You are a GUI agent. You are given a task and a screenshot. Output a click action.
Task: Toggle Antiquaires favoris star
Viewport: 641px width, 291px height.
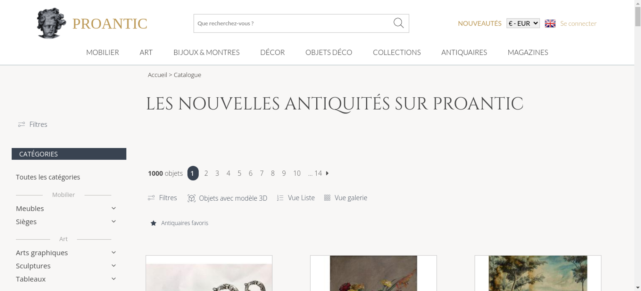coord(154,223)
